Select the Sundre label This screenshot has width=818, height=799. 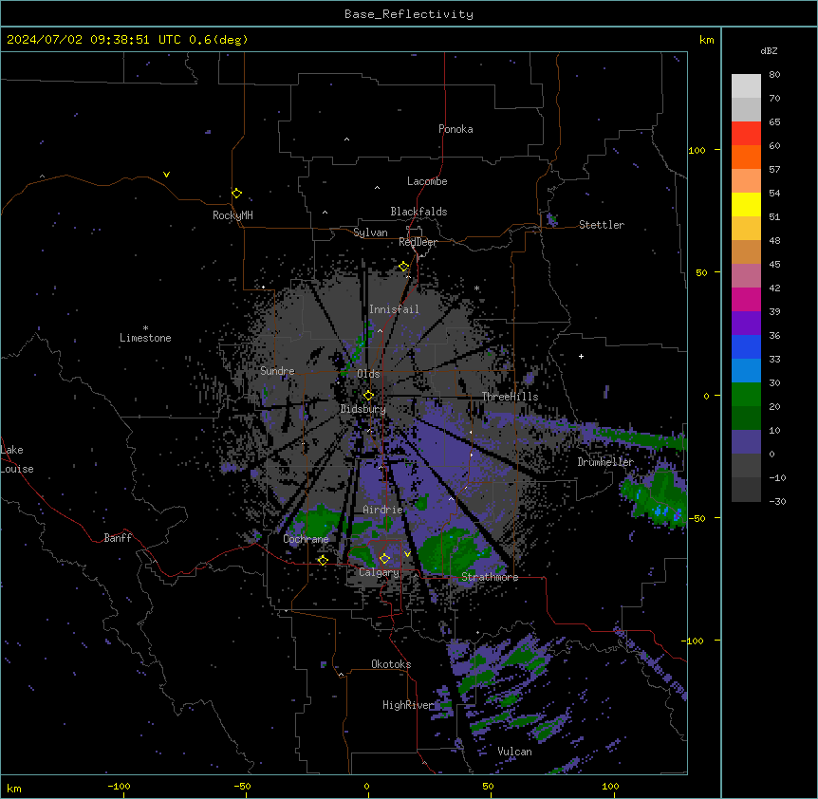click(277, 371)
